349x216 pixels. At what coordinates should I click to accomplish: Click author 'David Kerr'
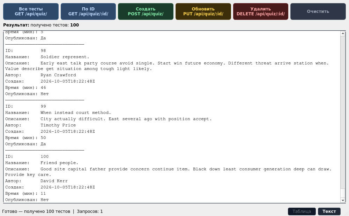(x=54, y=181)
